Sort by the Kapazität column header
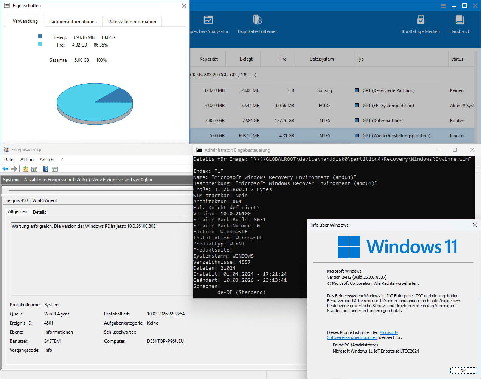The height and width of the screenshot is (379, 481). (x=208, y=59)
